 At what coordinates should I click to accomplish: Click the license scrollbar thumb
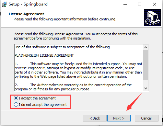pyautogui.click(x=146, y=65)
